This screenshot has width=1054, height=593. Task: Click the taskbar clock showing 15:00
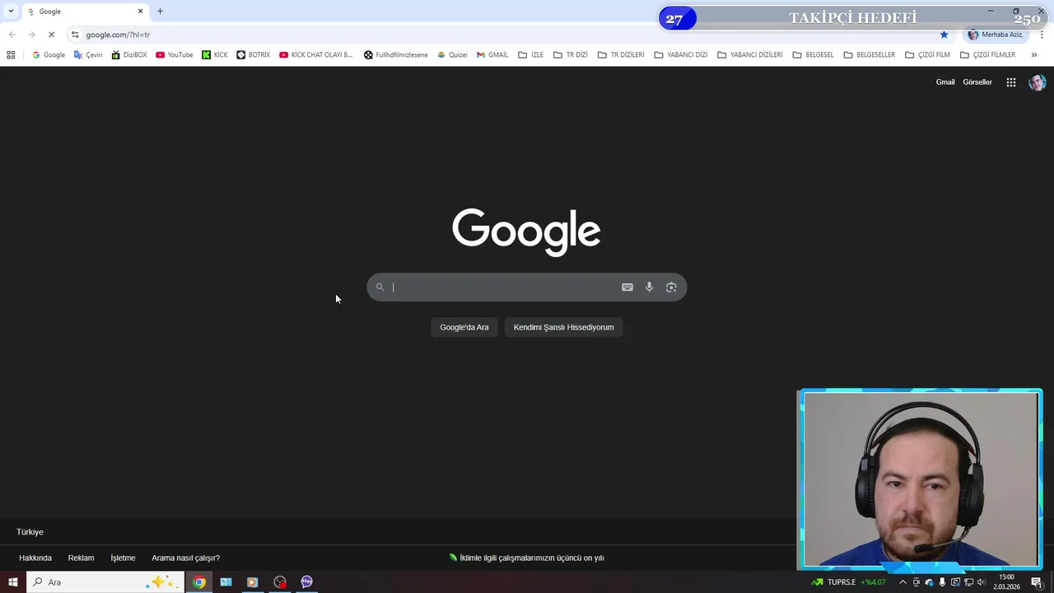[x=1006, y=582]
